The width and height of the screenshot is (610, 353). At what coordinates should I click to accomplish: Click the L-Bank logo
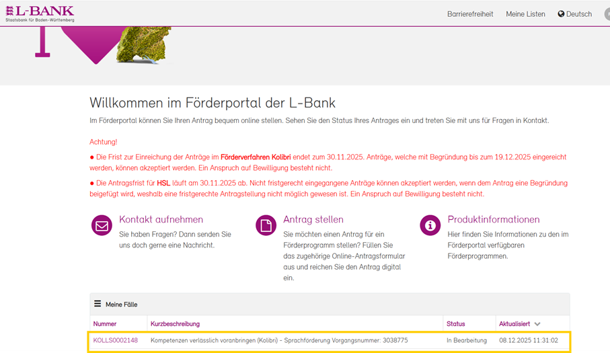pos(39,13)
